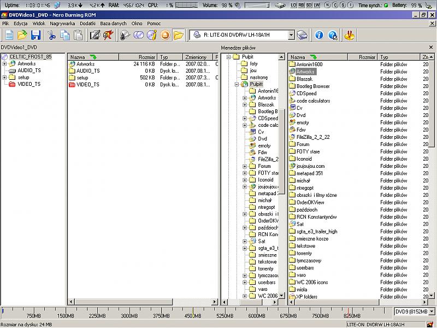The height and width of the screenshot is (328, 437).
Task: Open the Choose recorder drive icon
Action: [x=302, y=35]
